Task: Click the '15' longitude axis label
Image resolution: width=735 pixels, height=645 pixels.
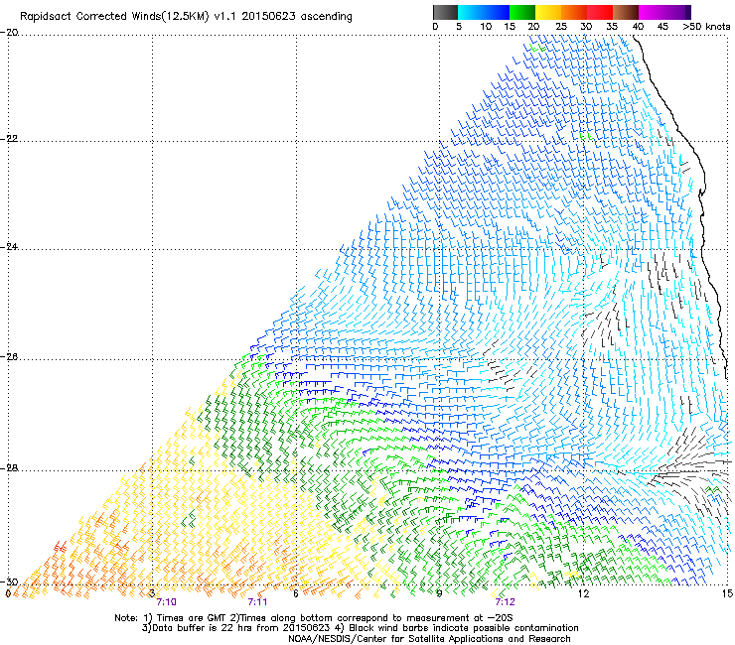Action: [x=727, y=593]
